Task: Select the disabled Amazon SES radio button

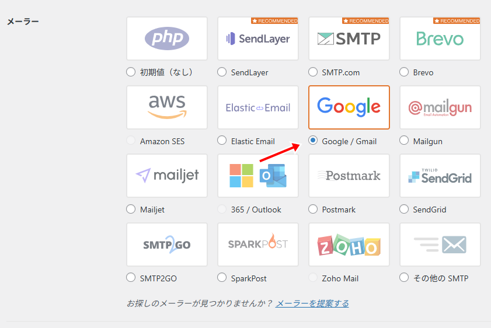Action: coord(131,140)
